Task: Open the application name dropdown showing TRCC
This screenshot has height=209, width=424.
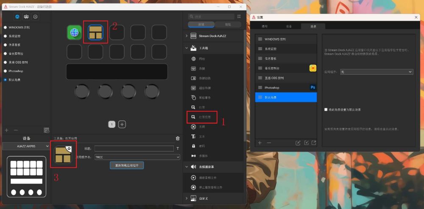Action: coord(137,157)
